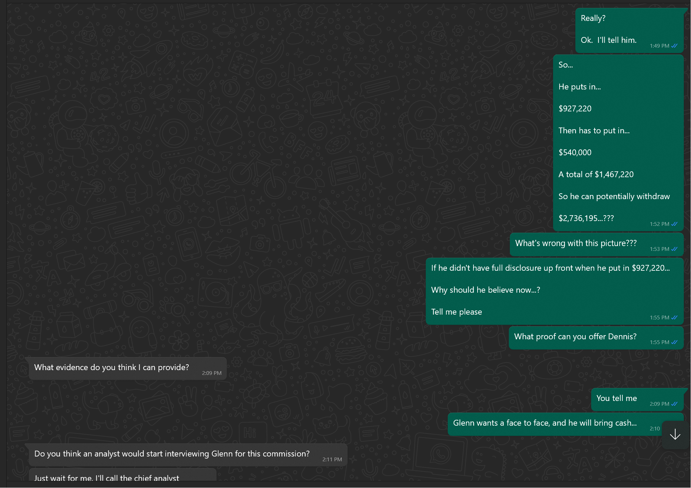
Task: Click '$2,736,195...???' amount text
Action: (586, 218)
